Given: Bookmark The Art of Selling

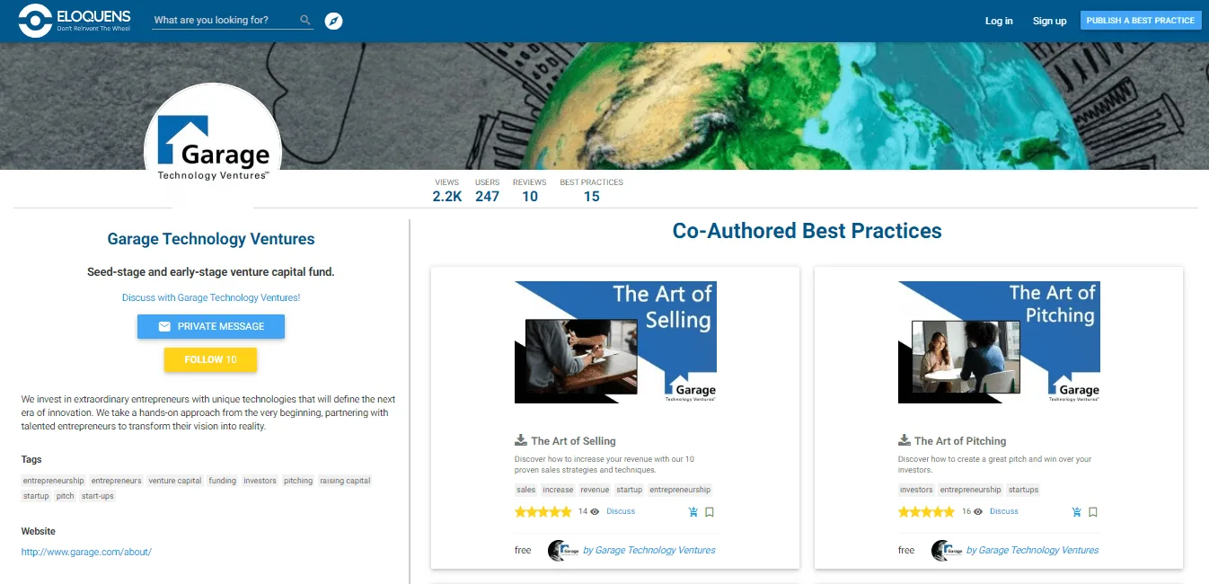Looking at the screenshot, I should [710, 512].
